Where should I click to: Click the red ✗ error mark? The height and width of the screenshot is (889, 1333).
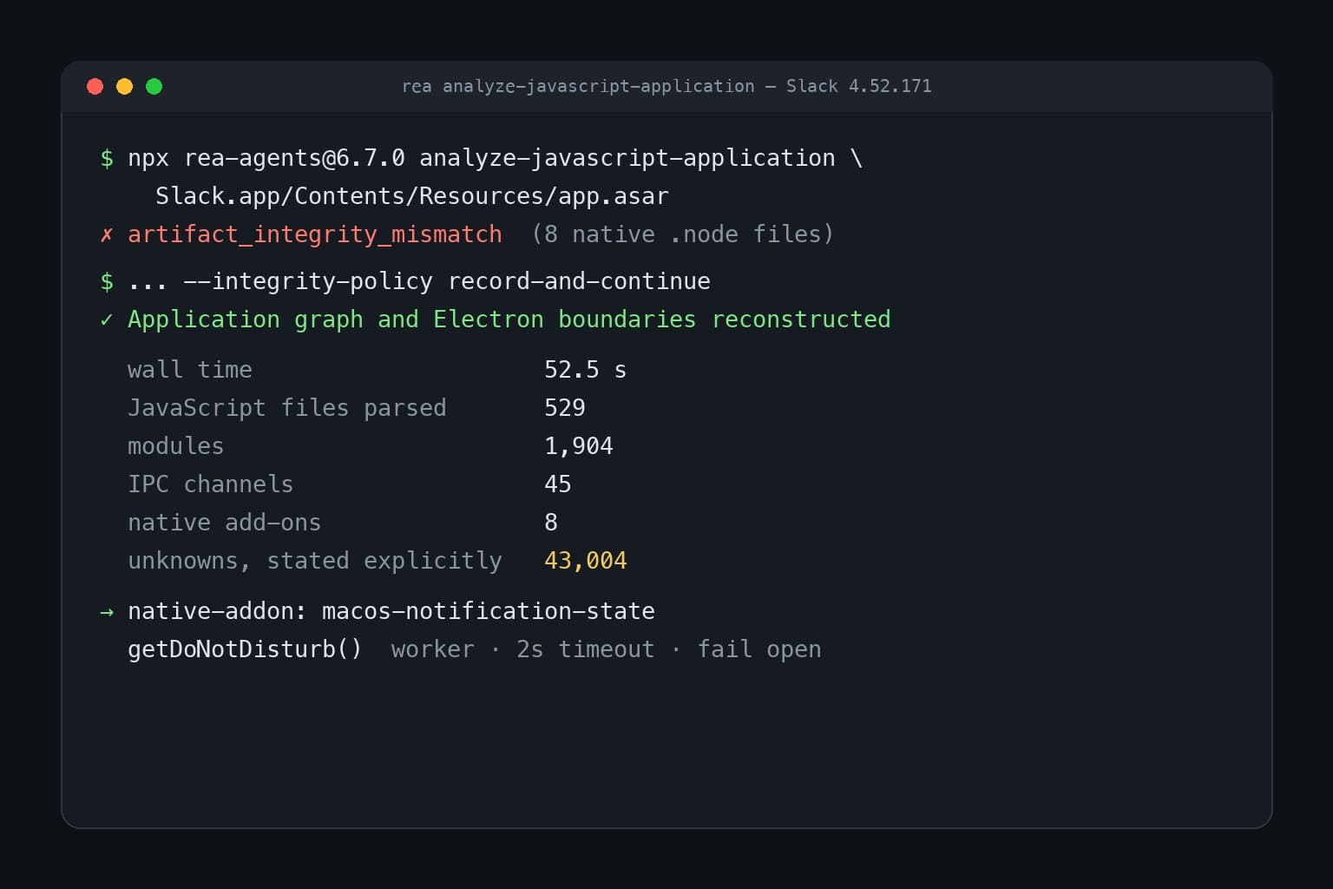(x=107, y=234)
